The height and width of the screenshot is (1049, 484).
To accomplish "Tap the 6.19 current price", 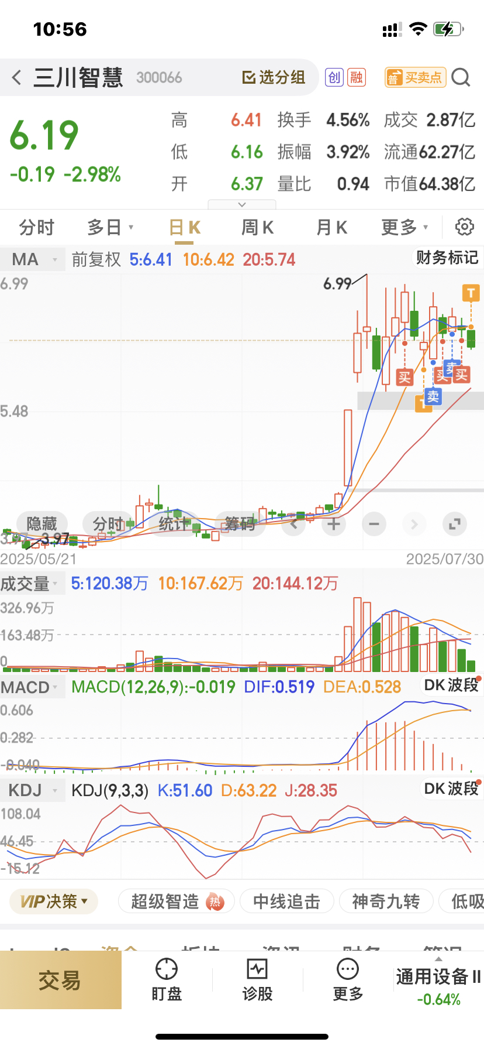I will pos(44,135).
